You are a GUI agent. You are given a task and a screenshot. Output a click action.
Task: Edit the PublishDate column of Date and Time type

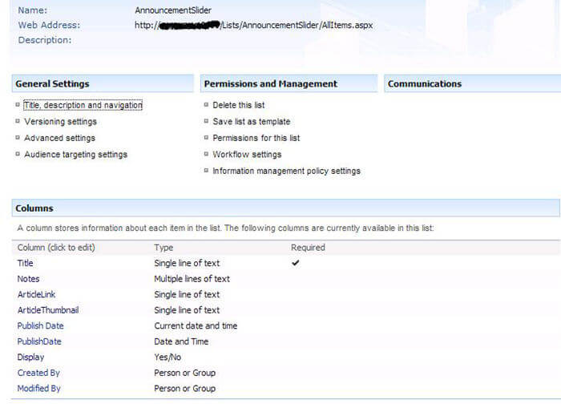[x=39, y=341]
